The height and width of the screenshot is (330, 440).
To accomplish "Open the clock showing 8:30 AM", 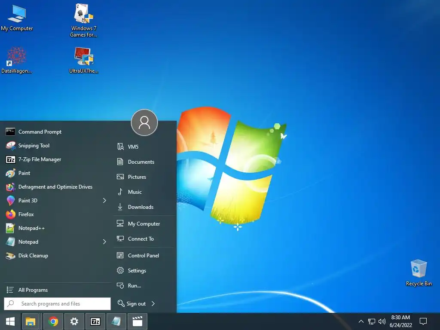I will 401,321.
